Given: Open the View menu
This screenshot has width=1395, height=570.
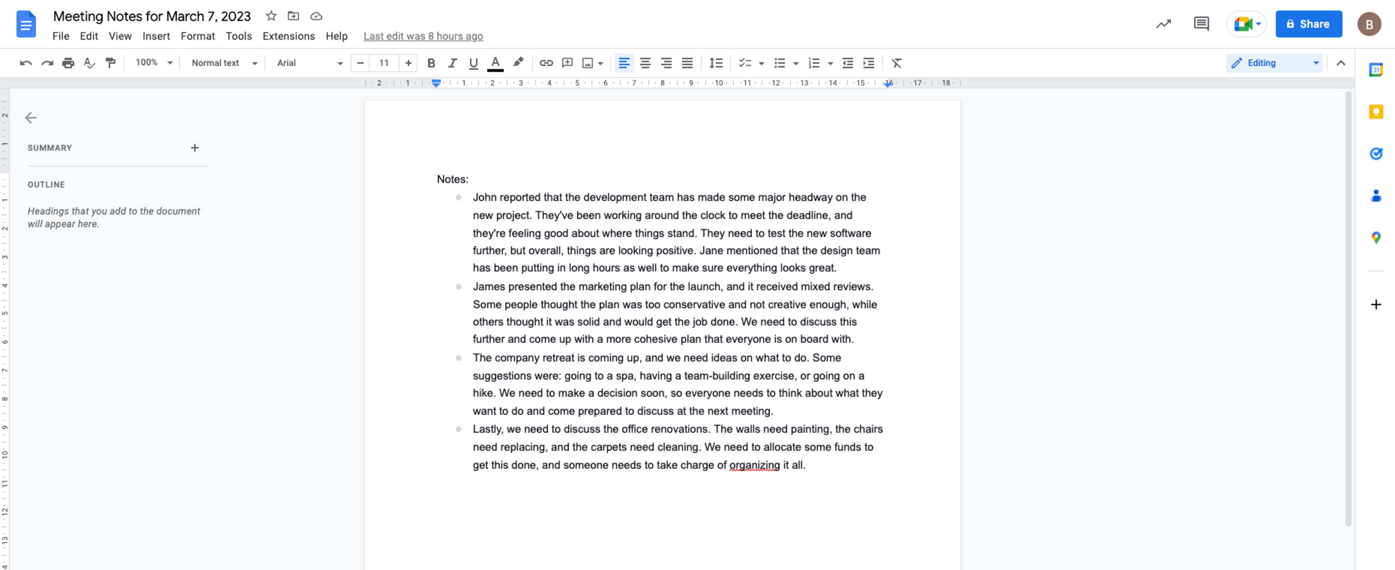Looking at the screenshot, I should tap(120, 36).
